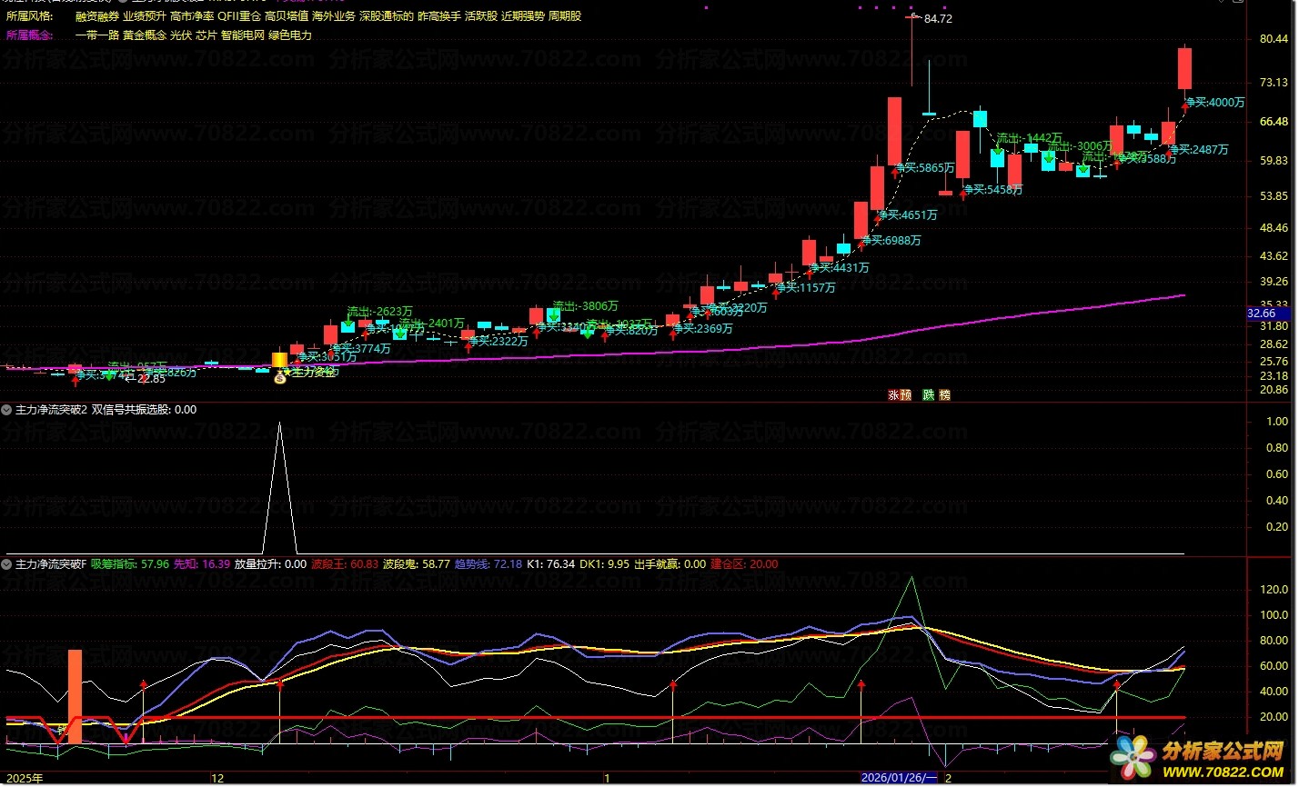Click the 净买:2369万 net buy label
1299x787 pixels.
click(702, 329)
